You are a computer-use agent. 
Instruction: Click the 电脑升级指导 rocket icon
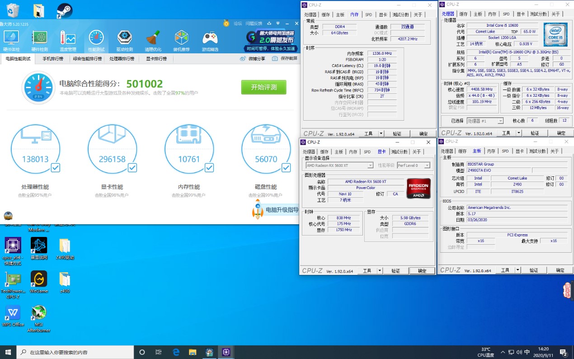click(258, 209)
